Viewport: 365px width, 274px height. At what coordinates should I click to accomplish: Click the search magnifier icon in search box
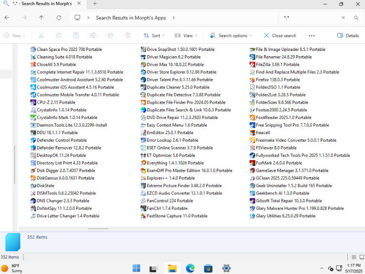(x=356, y=18)
